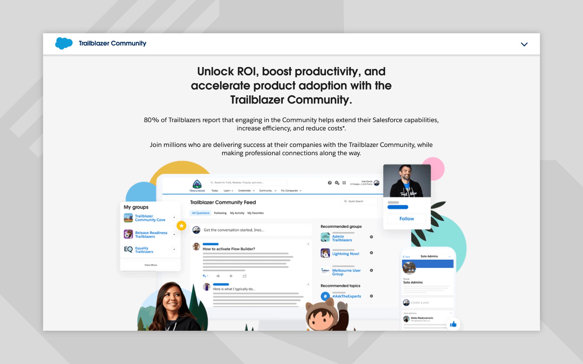The image size is (583, 364).
Task: Click View More under My groups
Action: pyautogui.click(x=150, y=265)
